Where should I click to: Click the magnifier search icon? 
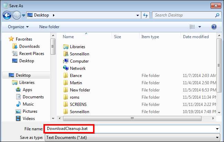pyautogui.click(x=217, y=15)
